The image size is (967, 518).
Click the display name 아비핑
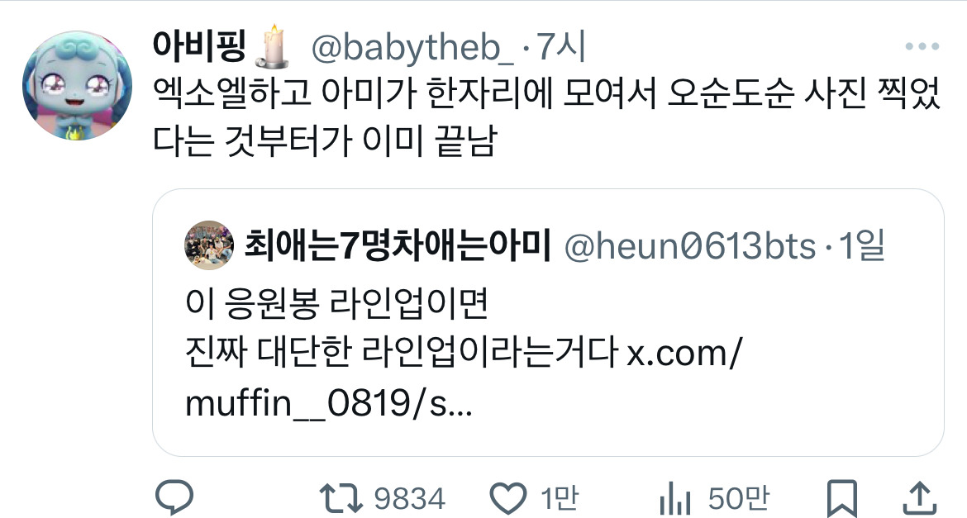point(200,47)
